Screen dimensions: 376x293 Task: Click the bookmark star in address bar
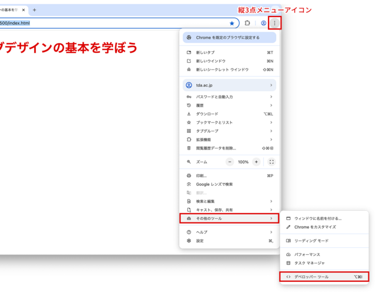[232, 23]
